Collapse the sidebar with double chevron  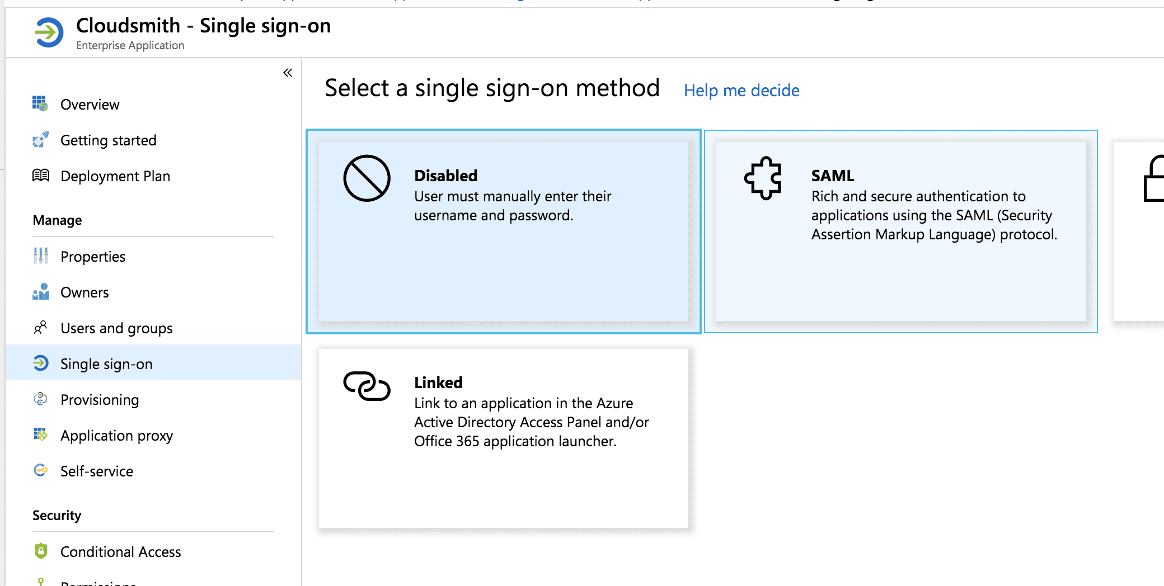pos(288,73)
